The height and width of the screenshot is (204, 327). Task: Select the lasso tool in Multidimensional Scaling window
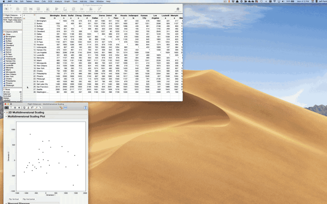(x=32, y=108)
